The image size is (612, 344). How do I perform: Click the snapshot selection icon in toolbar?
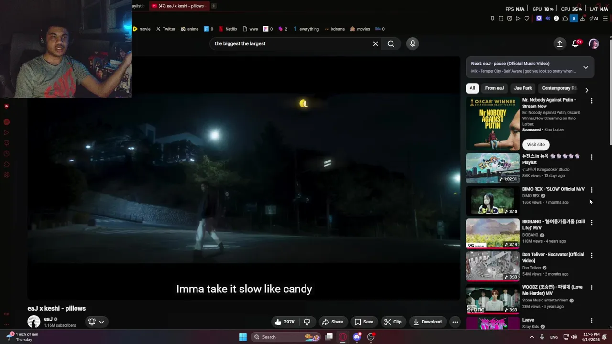click(501, 18)
